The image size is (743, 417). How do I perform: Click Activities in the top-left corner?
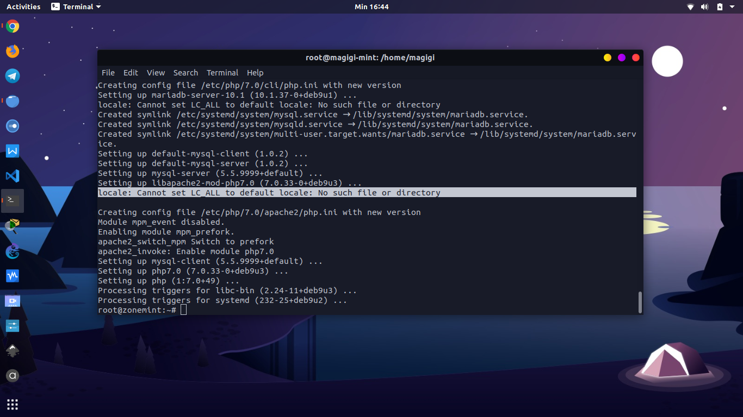[23, 7]
